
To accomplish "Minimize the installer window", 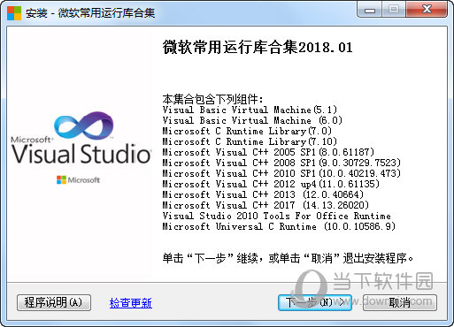I will (369, 10).
